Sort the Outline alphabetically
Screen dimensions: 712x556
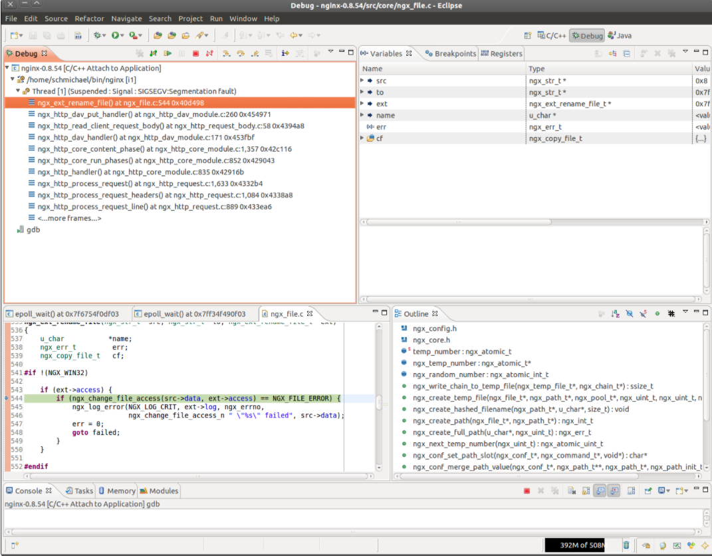tap(616, 313)
